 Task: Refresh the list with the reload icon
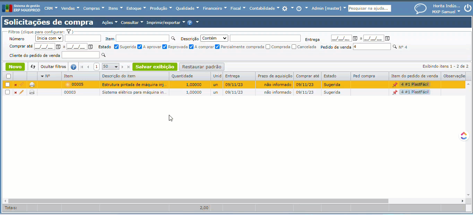(33, 67)
